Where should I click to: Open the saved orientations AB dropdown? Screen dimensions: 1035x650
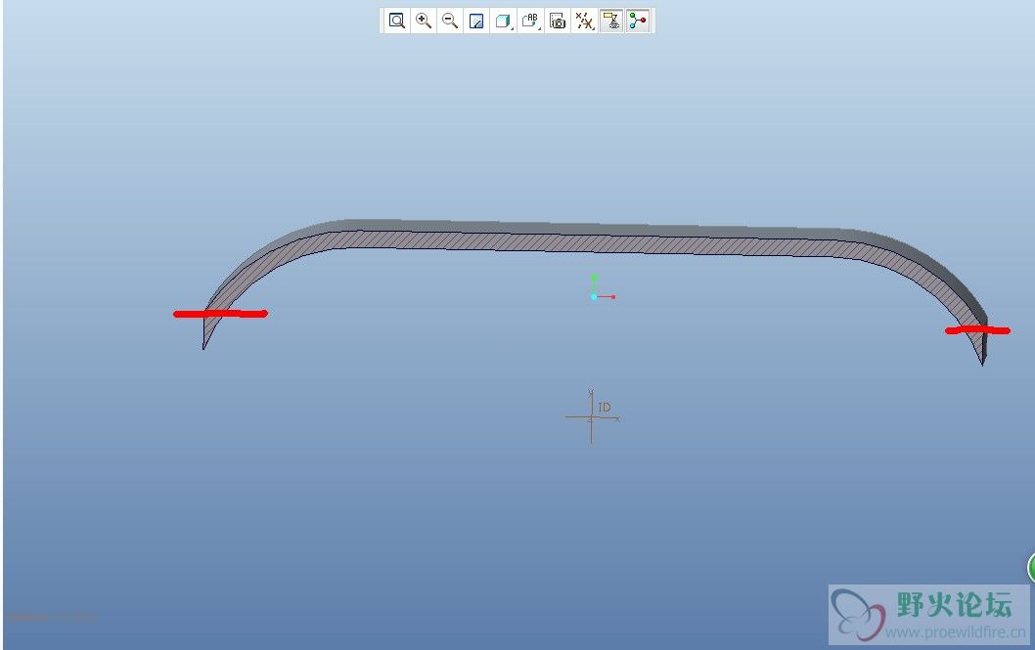point(530,21)
